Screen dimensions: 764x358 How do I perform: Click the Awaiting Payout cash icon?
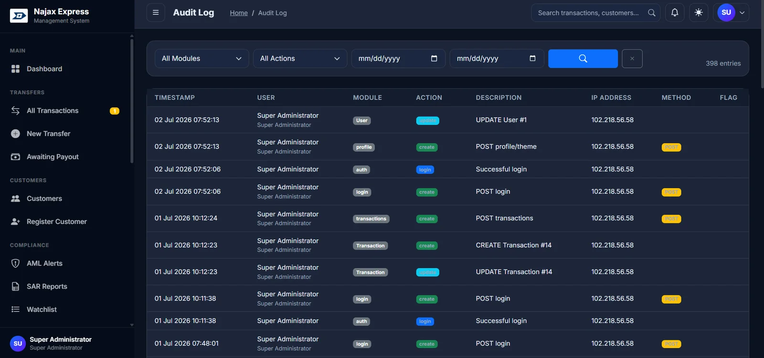pyautogui.click(x=15, y=157)
